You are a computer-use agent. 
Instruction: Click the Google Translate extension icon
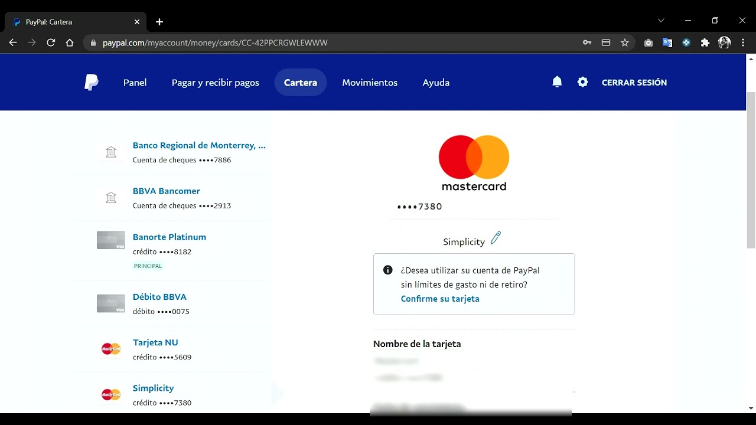point(667,42)
